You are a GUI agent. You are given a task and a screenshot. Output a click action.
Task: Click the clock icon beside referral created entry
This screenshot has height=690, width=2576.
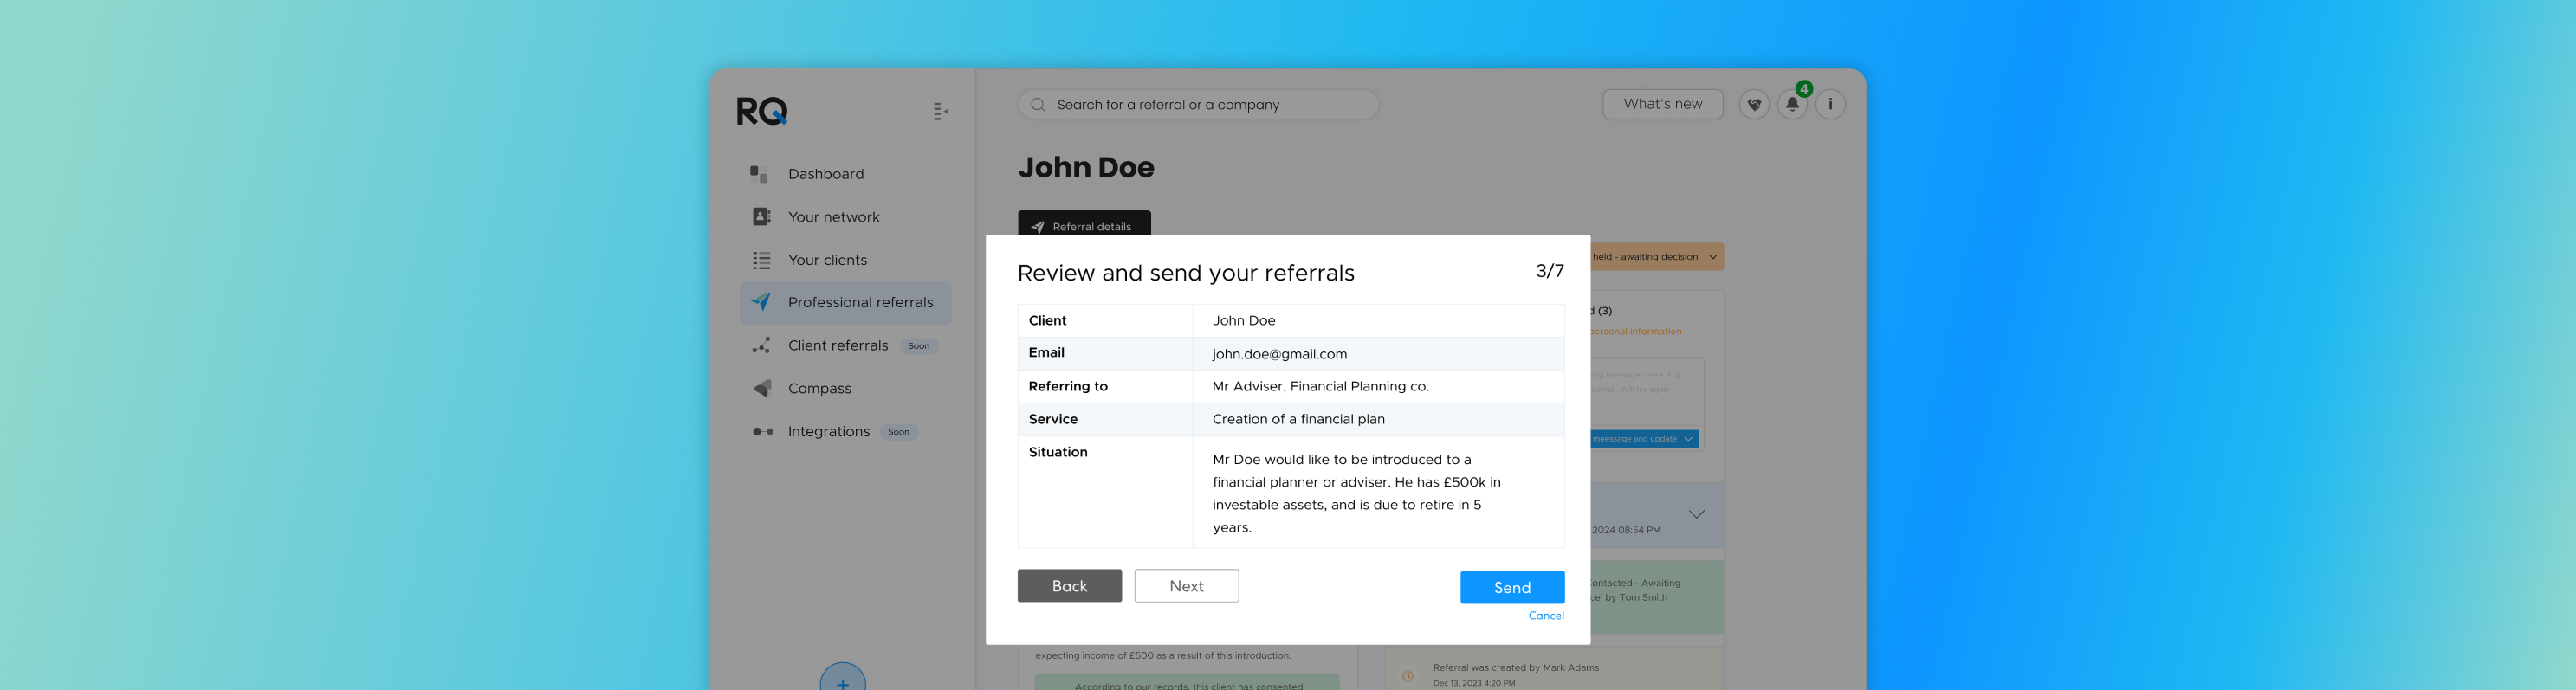pos(1407,676)
